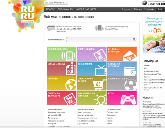Screen dimensions: 165x128
Task: Click the Коммунальные платежи text link
Action: point(87,118)
